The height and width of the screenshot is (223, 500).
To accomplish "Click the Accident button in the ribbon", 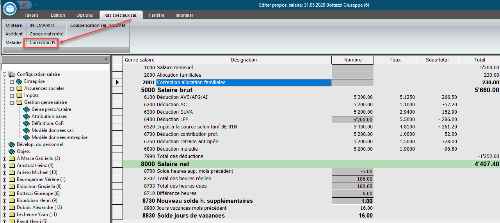I will click(x=14, y=34).
